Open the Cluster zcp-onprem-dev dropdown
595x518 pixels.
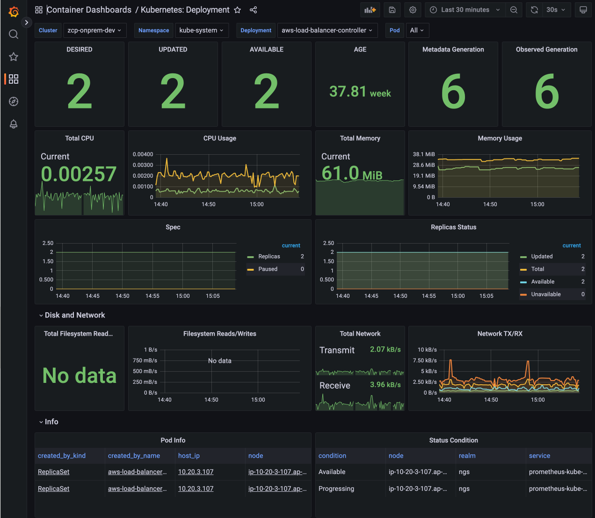(95, 30)
